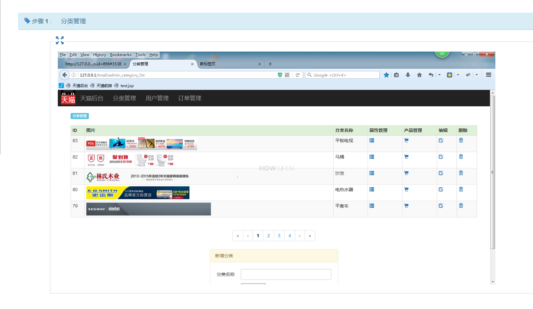Image resolution: width=533 pixels, height=309 pixels.
Task: Jump to last page with » button
Action: tap(310, 236)
